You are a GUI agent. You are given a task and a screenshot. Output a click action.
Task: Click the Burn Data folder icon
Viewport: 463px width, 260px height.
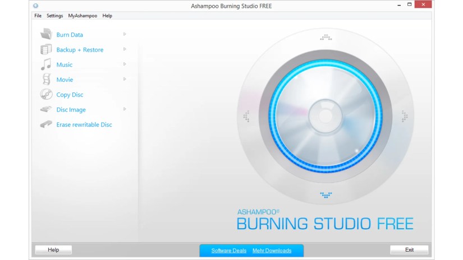[46, 34]
